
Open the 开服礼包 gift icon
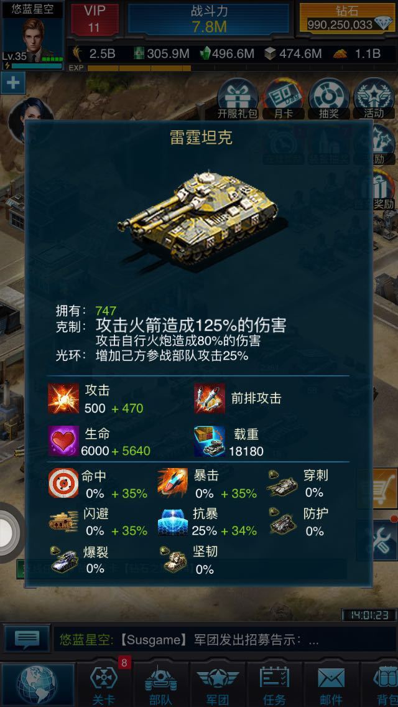238,99
